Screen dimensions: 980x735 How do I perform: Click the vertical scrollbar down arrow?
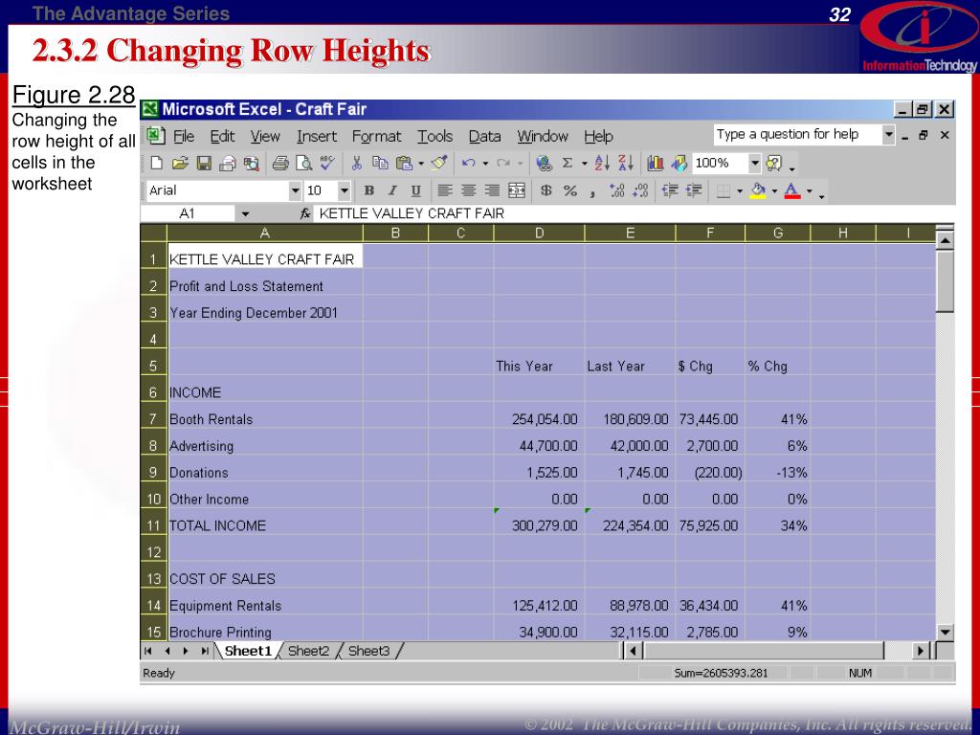point(945,633)
